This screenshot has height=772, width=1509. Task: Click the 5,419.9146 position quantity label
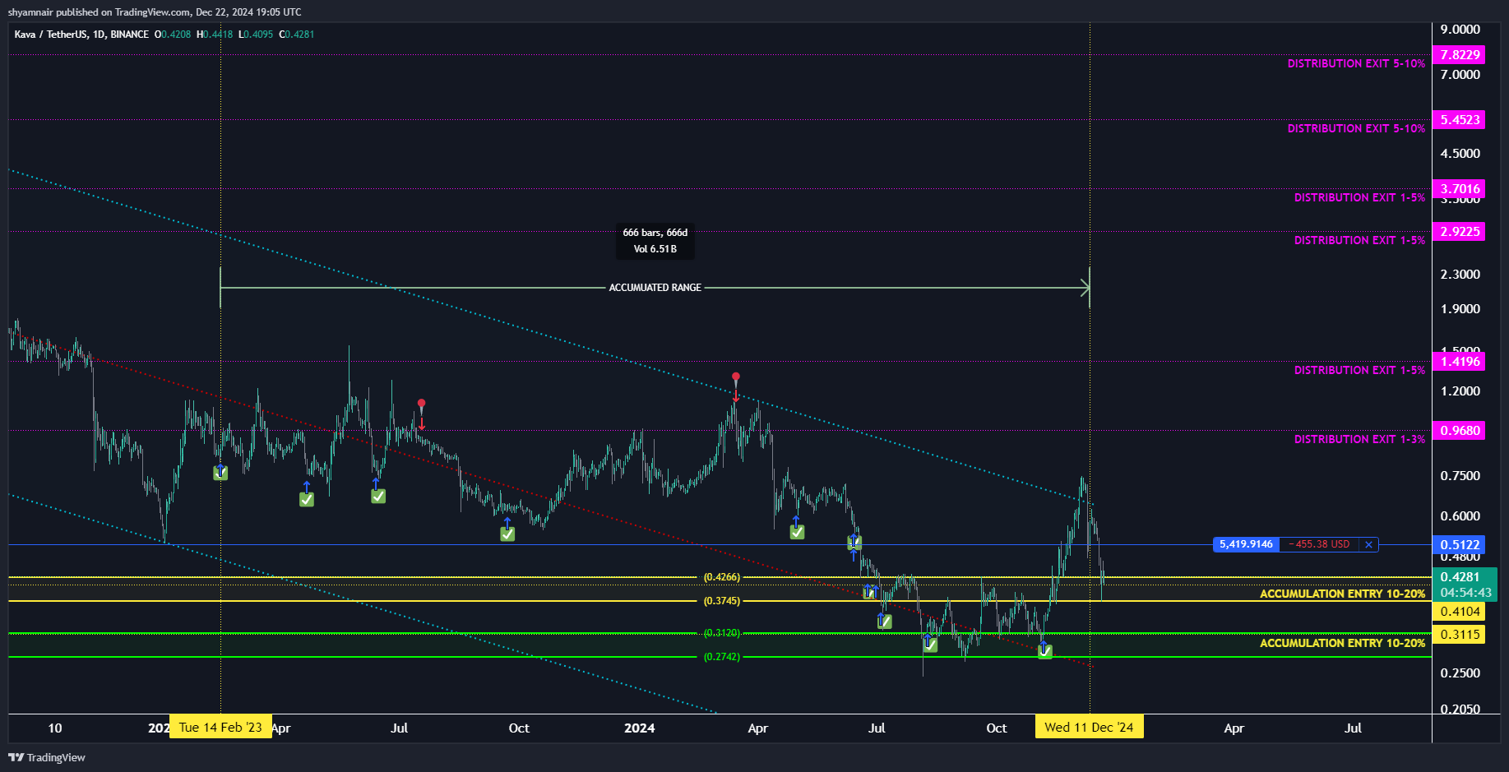click(x=1246, y=544)
